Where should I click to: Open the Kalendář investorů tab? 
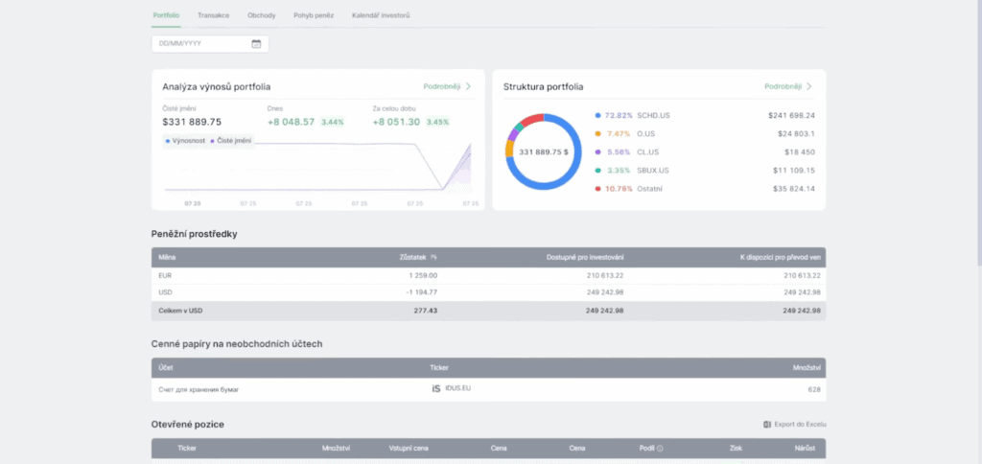click(381, 15)
